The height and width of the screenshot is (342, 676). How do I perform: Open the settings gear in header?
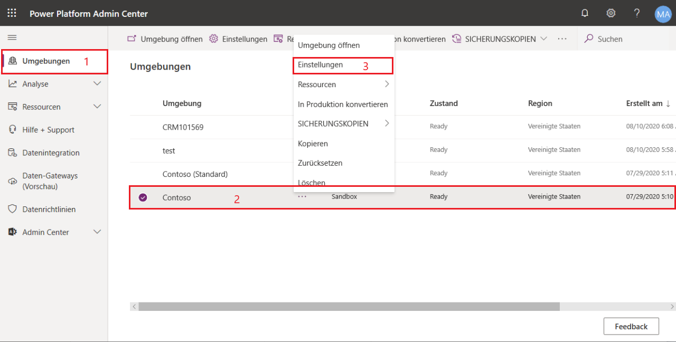(611, 13)
